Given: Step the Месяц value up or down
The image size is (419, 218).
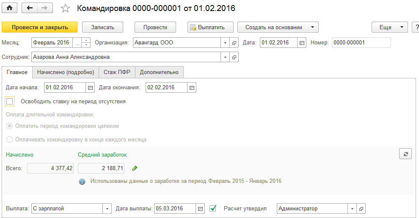Looking at the screenshot, I should [86, 43].
